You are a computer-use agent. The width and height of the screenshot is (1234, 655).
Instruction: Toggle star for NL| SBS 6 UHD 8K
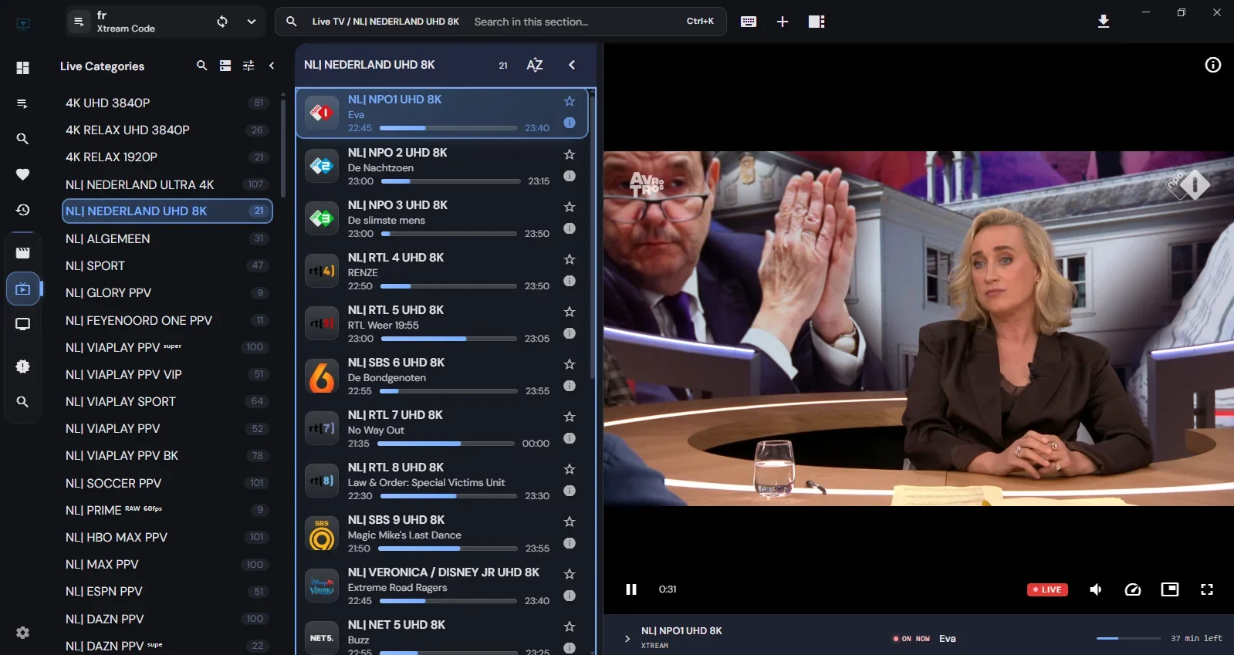tap(570, 364)
